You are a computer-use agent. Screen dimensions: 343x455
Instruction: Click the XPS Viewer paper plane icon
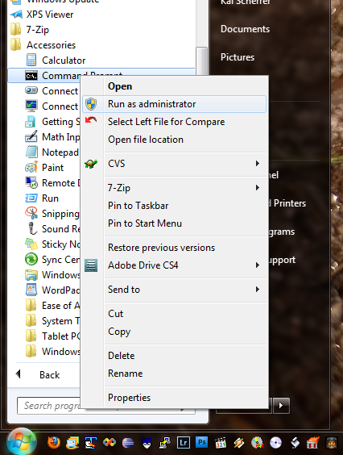click(x=16, y=15)
